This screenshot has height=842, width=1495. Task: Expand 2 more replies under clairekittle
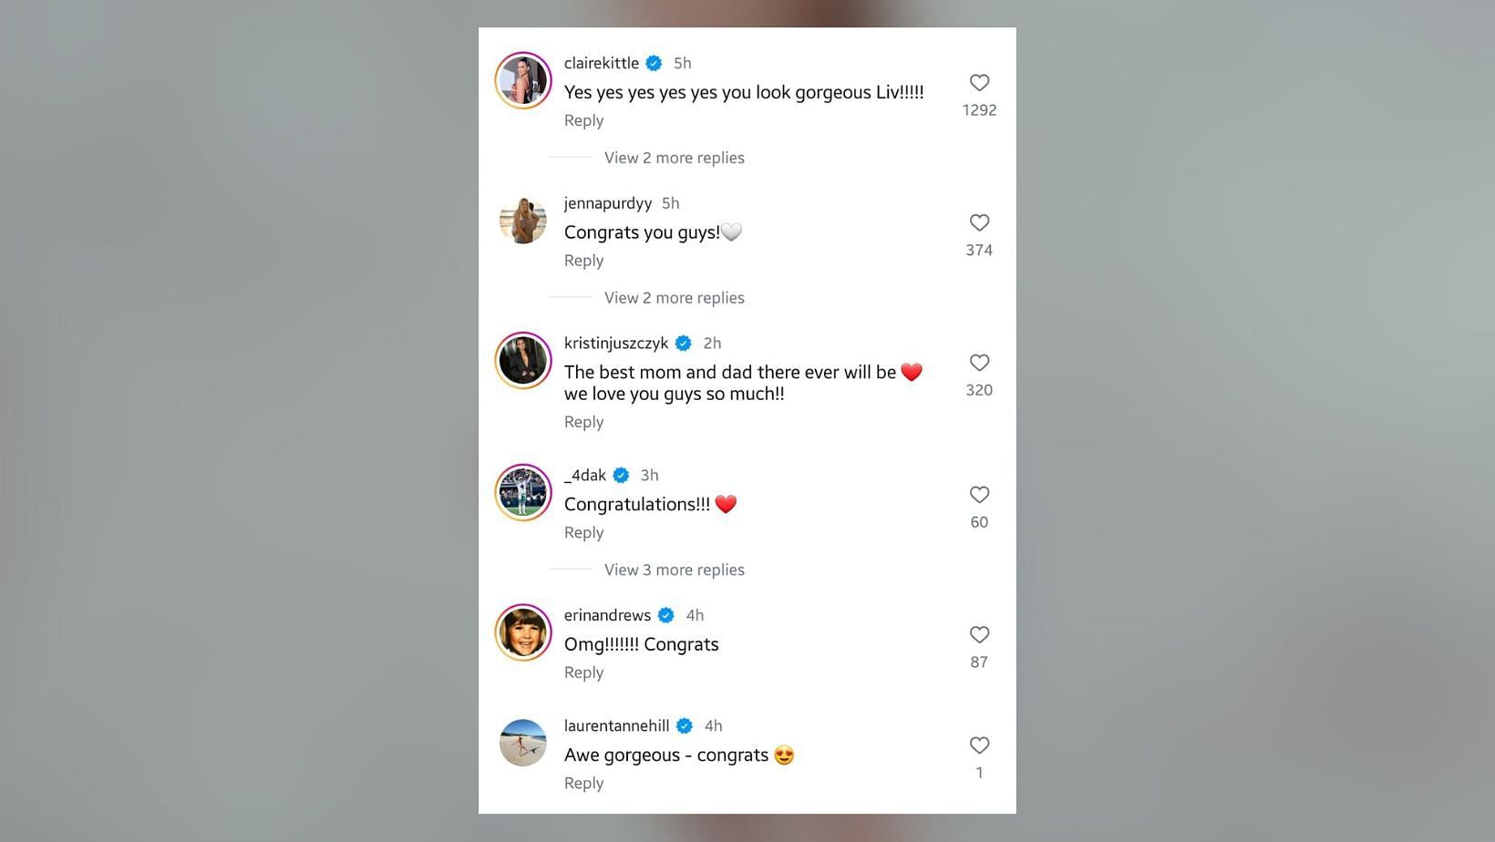coord(674,158)
